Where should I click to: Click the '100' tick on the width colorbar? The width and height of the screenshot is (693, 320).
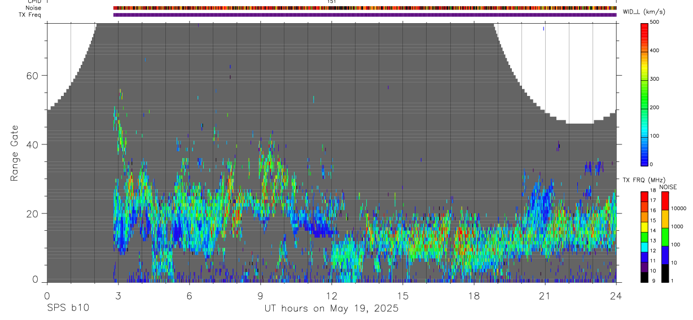(655, 136)
